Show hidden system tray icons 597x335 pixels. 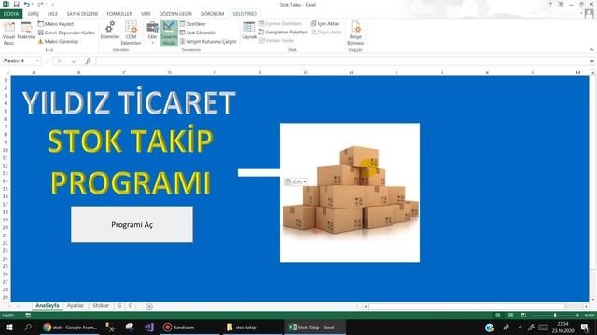click(520, 327)
